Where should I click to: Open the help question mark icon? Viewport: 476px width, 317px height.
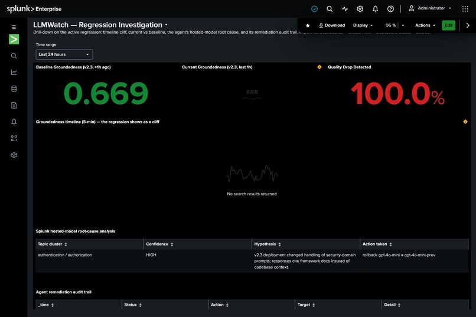(x=391, y=9)
